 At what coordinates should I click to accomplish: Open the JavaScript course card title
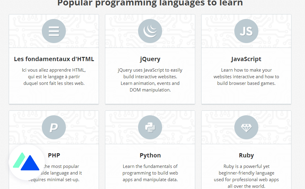(x=246, y=59)
